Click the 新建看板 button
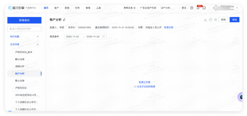 24,20
